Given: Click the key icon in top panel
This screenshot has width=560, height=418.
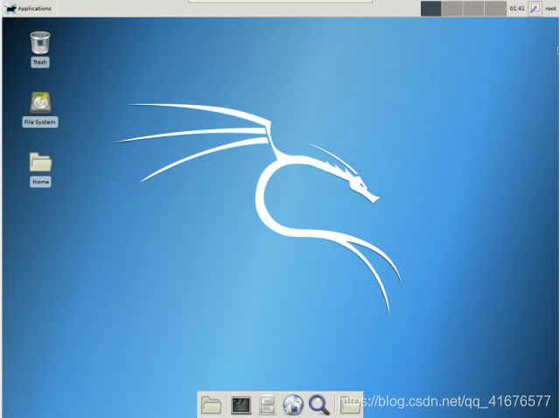Looking at the screenshot, I should [x=535, y=8].
